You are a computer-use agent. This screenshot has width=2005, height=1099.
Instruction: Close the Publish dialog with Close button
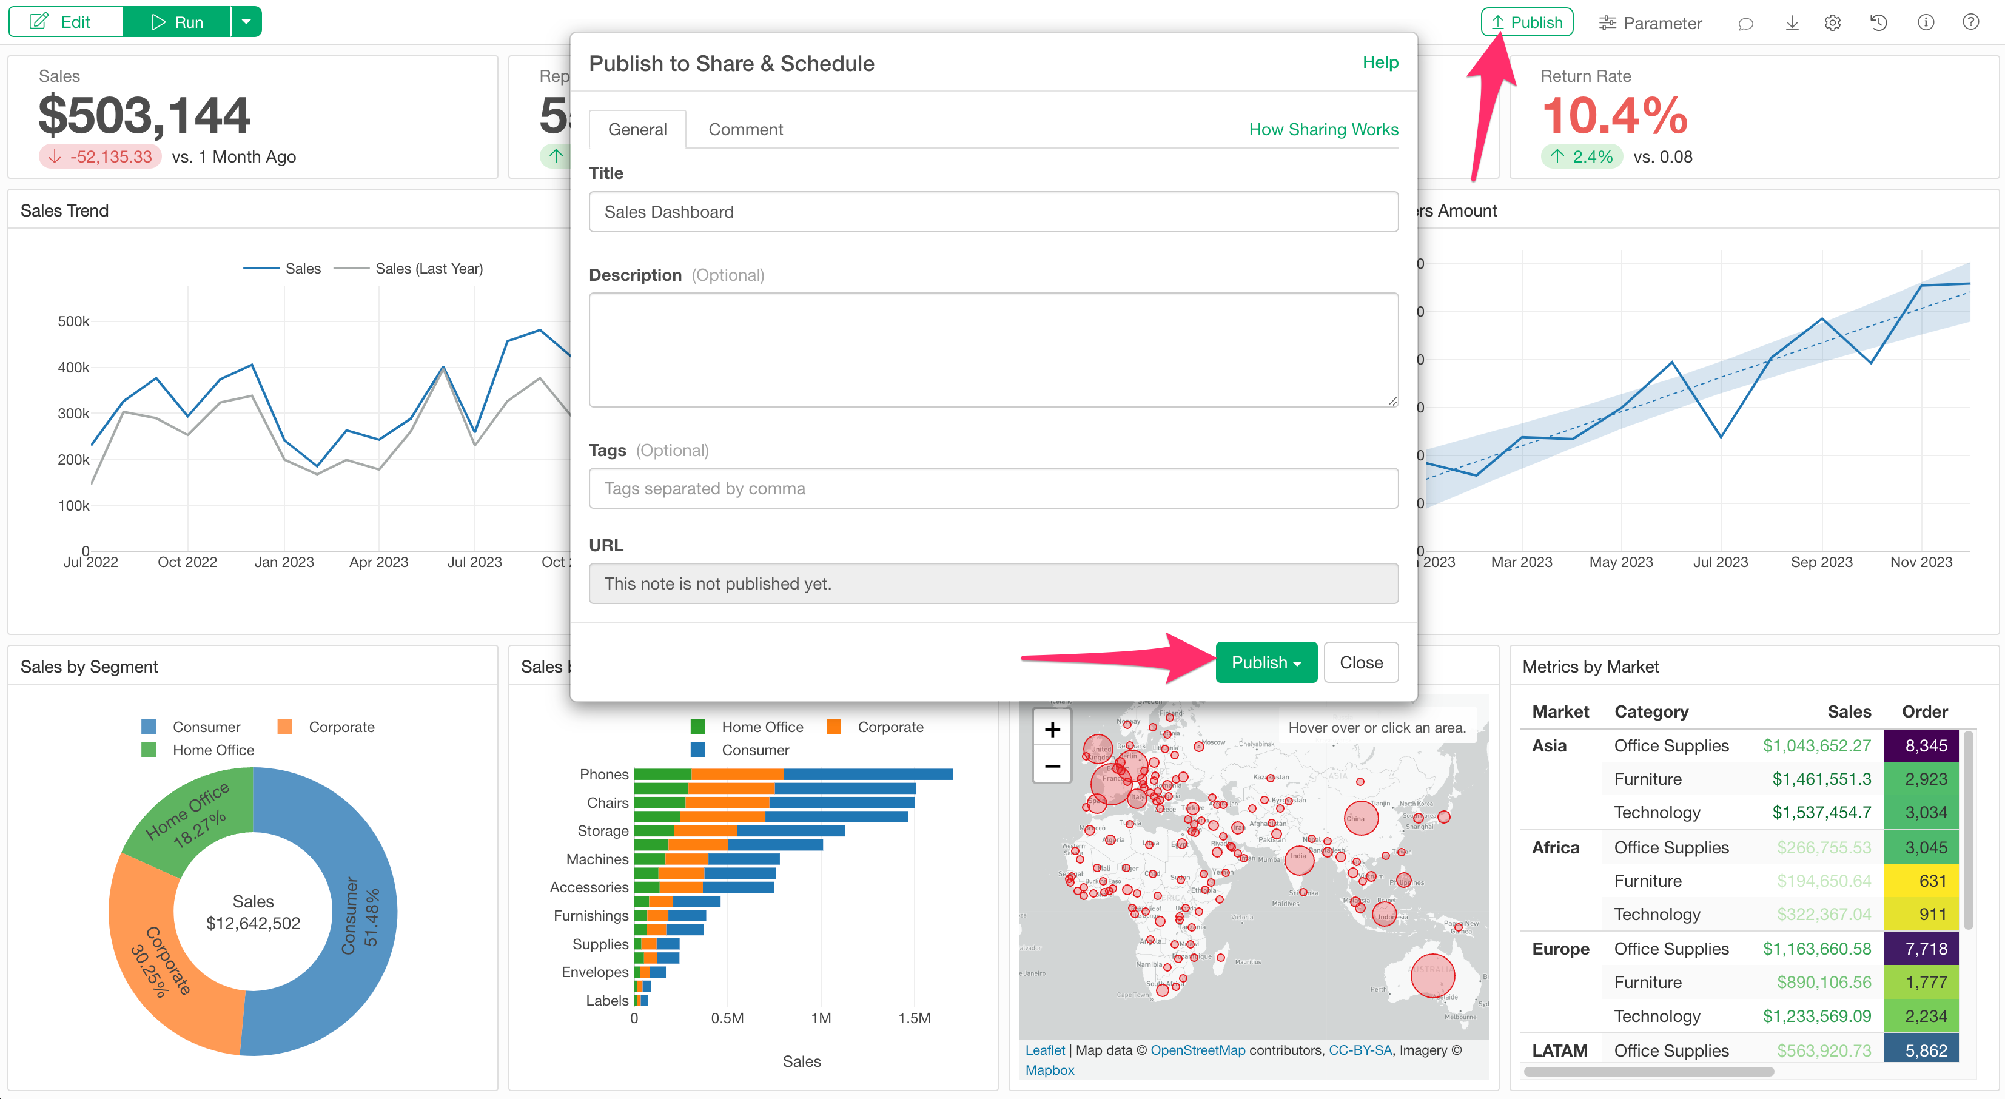[1360, 662]
